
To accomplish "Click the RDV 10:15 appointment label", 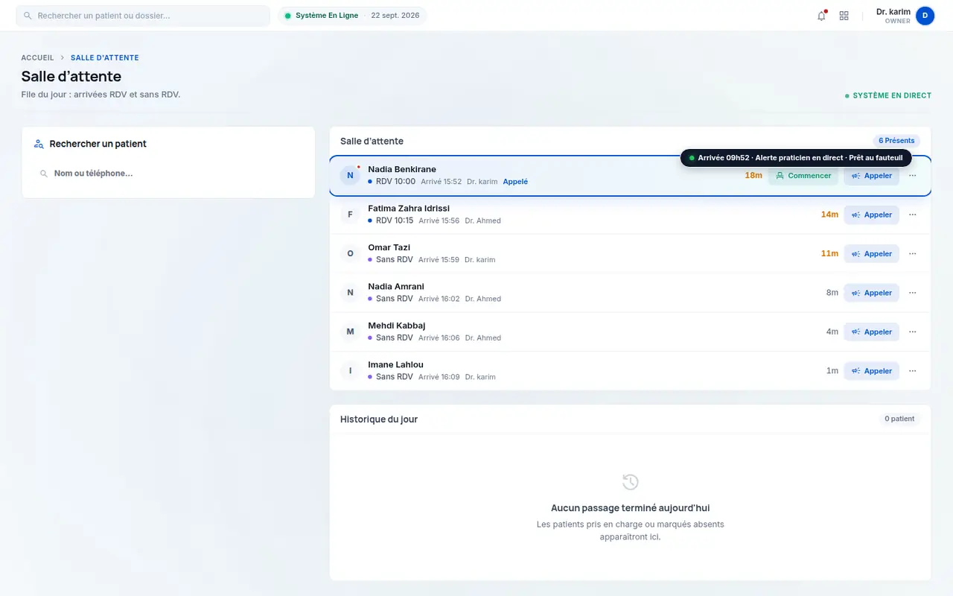I will [395, 221].
